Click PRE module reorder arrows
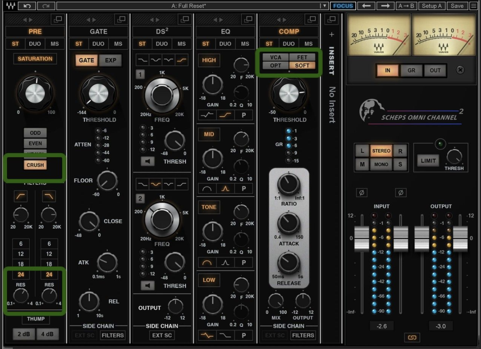Screen dimensions: 481x349 pos(28,20)
